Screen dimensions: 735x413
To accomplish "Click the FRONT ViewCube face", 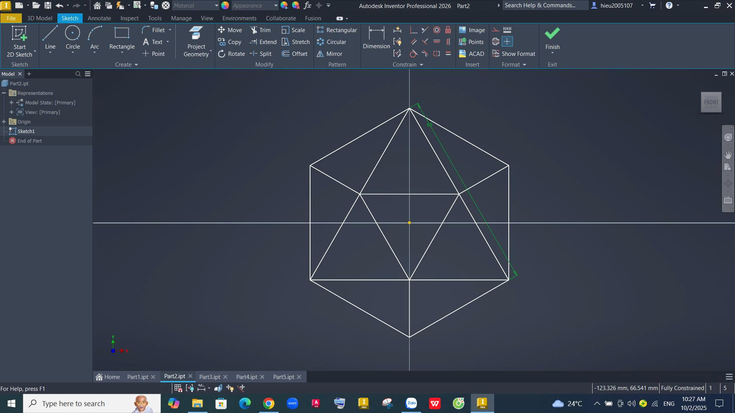I will (711, 102).
